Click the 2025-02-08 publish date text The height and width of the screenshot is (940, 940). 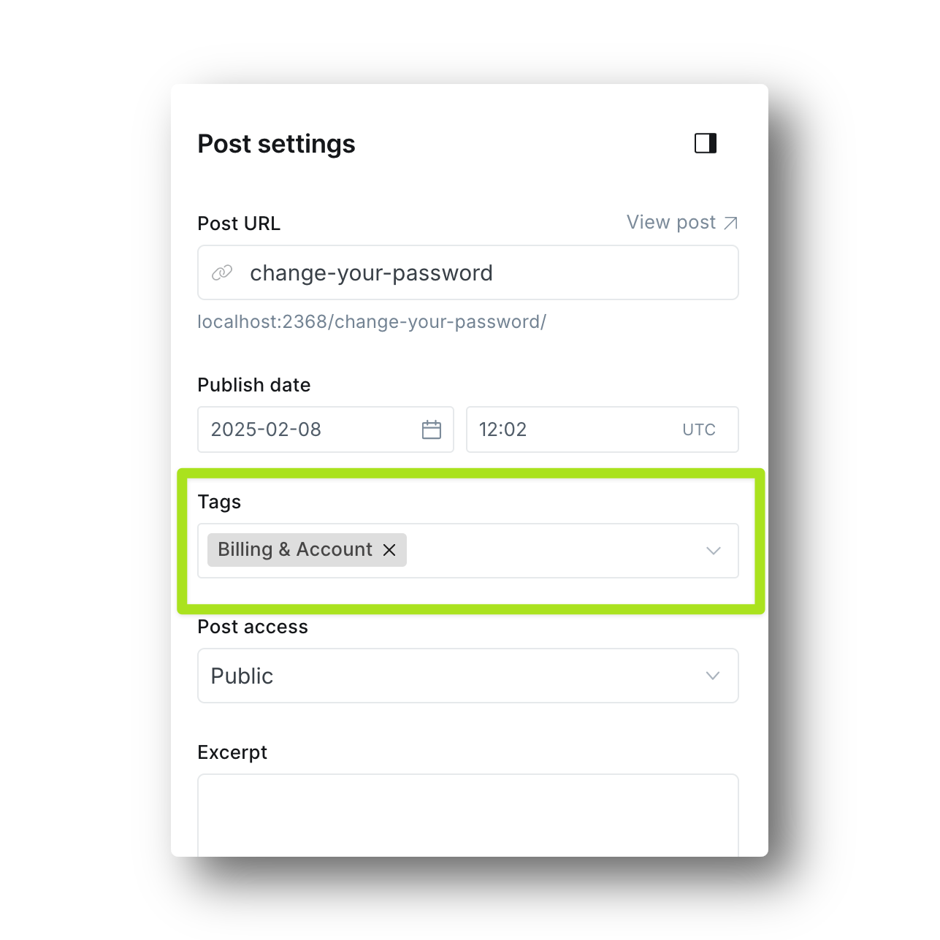pyautogui.click(x=266, y=429)
